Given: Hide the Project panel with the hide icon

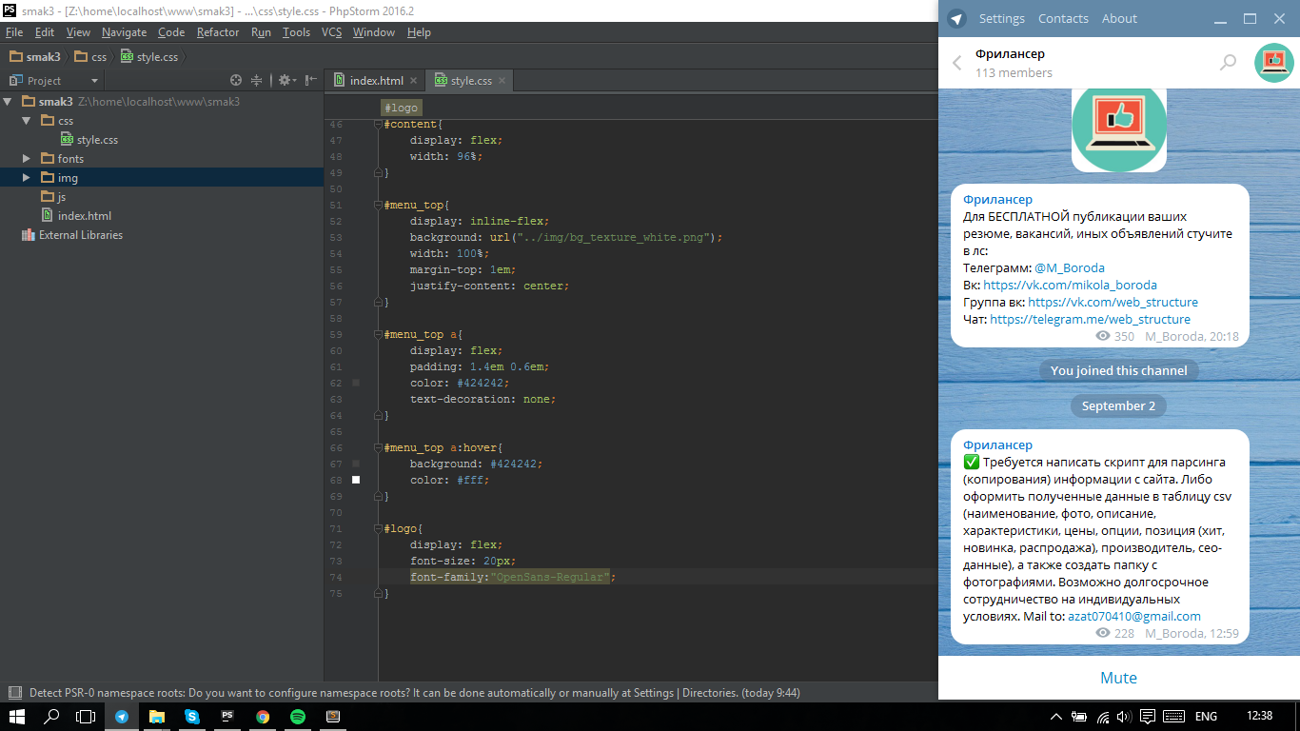Looking at the screenshot, I should point(310,81).
